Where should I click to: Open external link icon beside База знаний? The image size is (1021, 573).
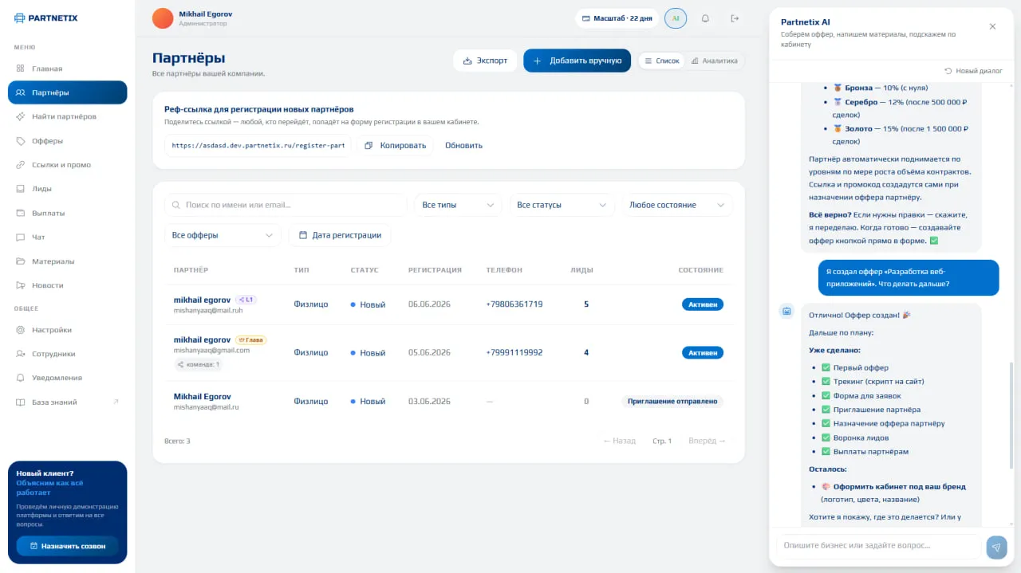(116, 402)
